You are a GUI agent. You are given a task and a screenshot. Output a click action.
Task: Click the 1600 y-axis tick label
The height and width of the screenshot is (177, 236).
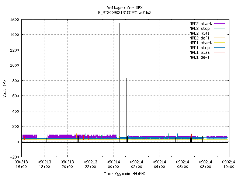(14, 20)
